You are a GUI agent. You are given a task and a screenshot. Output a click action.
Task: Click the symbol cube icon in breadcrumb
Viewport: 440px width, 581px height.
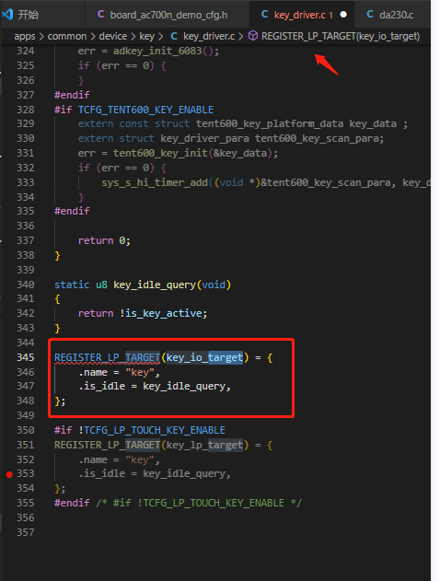point(253,36)
